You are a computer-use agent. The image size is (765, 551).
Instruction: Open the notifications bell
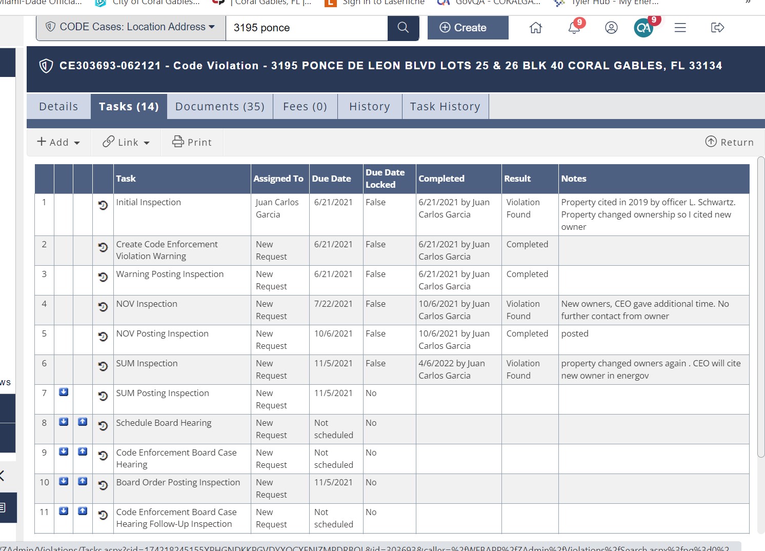574,28
